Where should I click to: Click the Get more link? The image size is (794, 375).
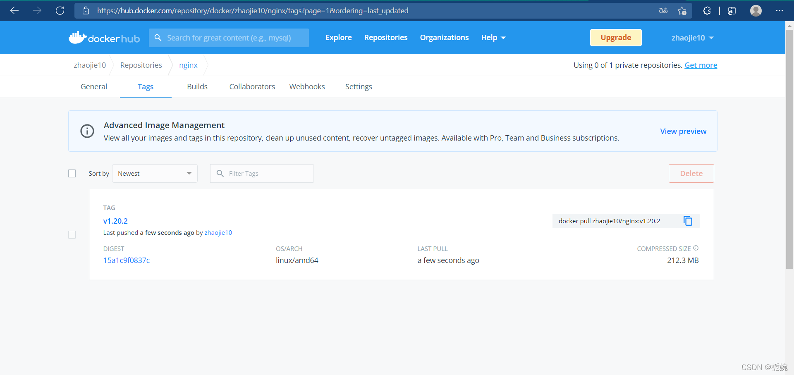[701, 65]
